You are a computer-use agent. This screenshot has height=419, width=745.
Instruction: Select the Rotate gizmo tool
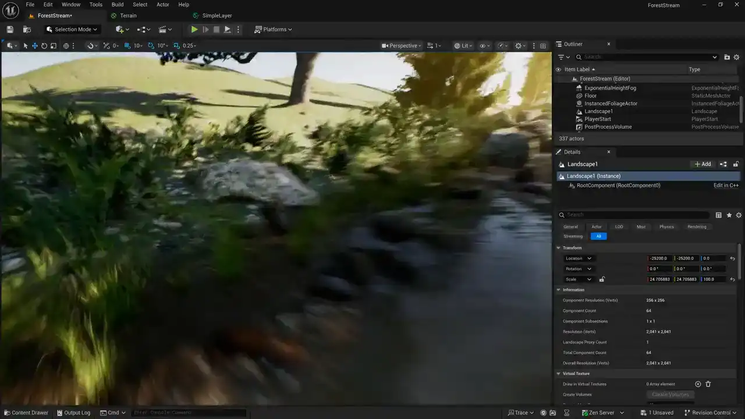pos(44,46)
